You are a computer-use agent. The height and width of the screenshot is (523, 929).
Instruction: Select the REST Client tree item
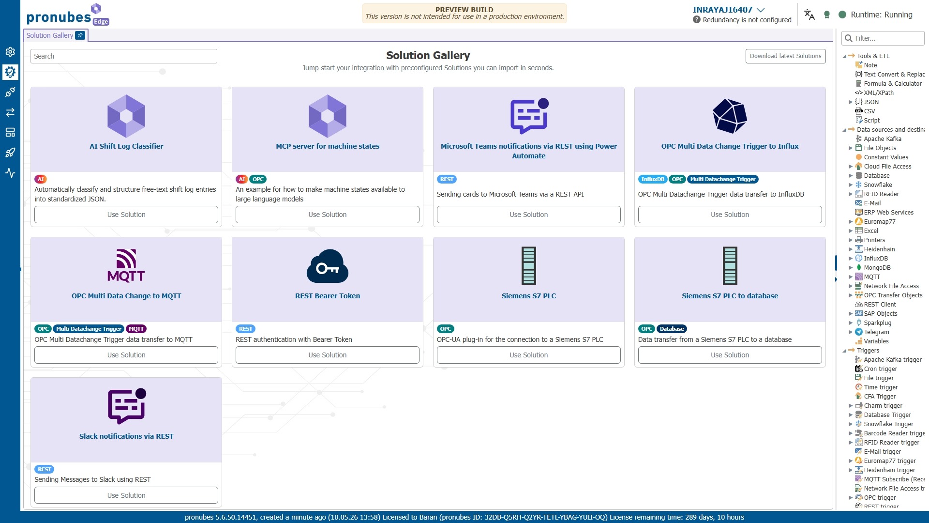pyautogui.click(x=880, y=305)
